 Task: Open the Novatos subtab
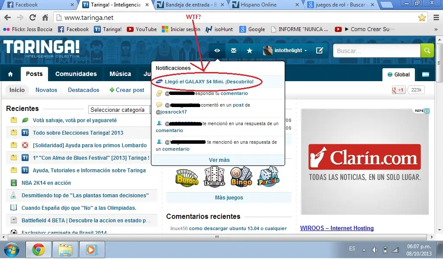click(x=46, y=90)
